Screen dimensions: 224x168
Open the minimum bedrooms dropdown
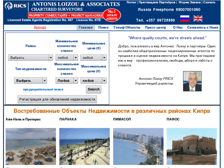[67, 58]
